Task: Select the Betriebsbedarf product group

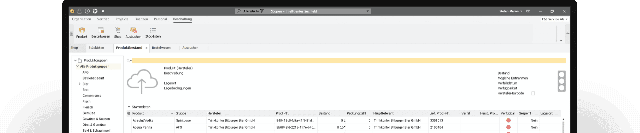Action: (x=93, y=78)
